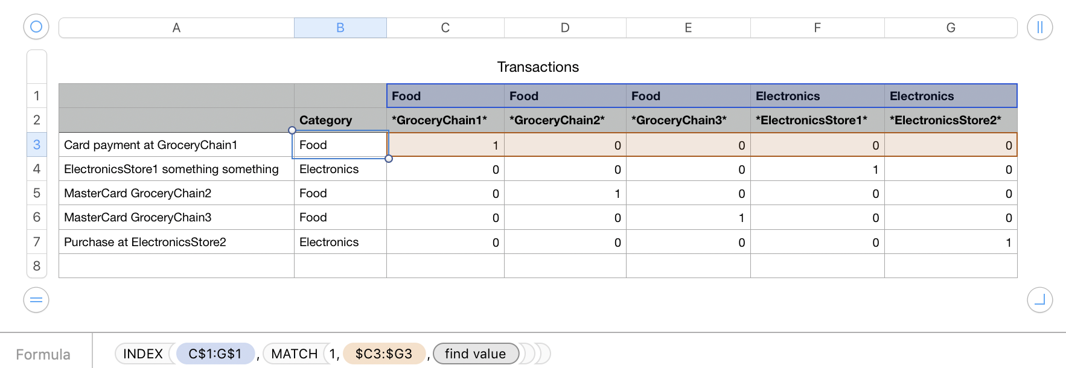
Task: Select row 3 header
Action: (37, 145)
